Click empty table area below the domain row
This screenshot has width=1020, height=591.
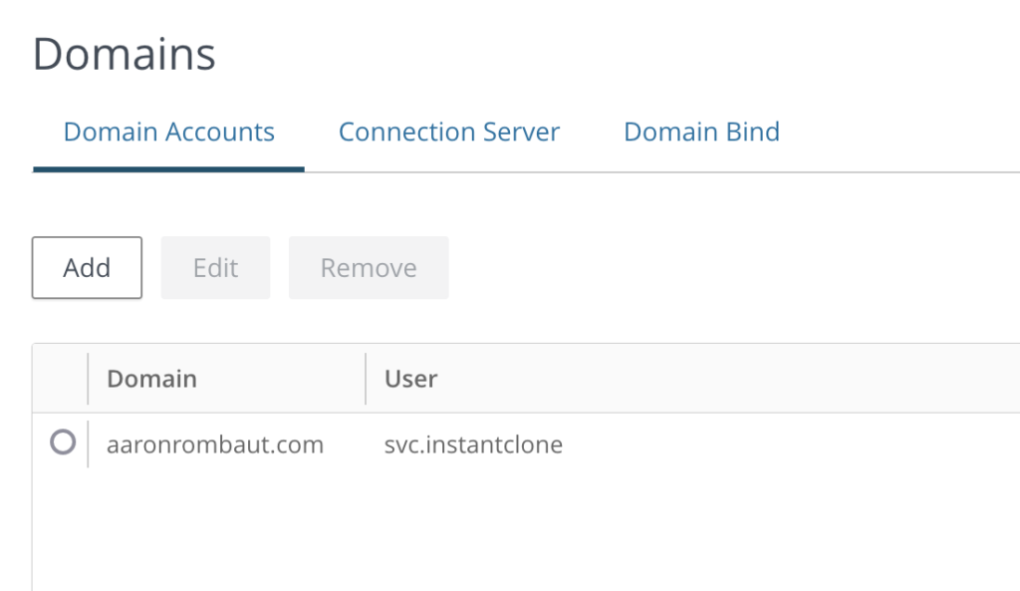click(x=498, y=528)
